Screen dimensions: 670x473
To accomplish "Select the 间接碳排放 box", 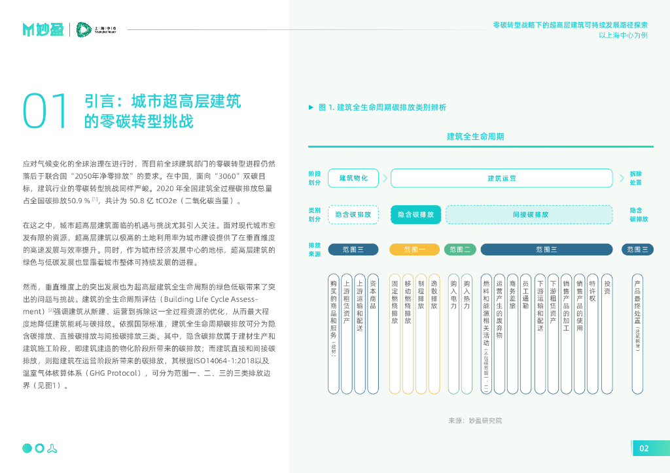I will (529, 214).
